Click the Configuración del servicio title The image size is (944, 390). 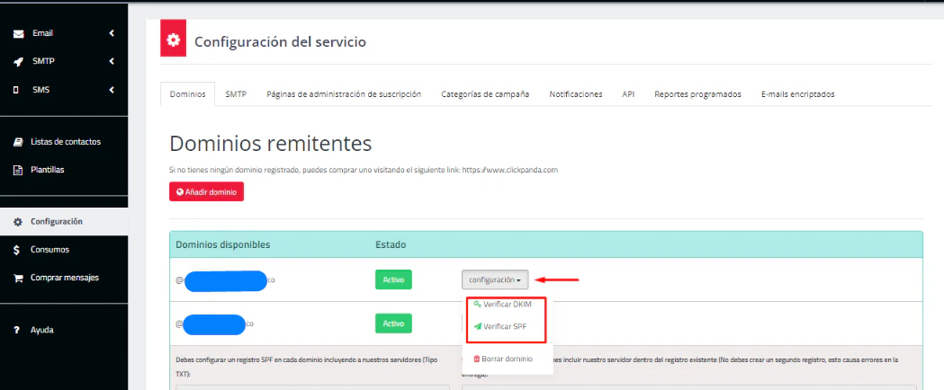[280, 42]
